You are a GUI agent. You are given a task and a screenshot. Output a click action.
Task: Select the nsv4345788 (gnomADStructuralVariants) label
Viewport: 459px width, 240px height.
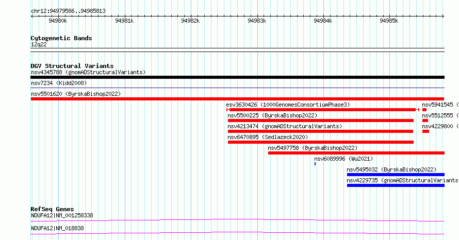pos(88,72)
